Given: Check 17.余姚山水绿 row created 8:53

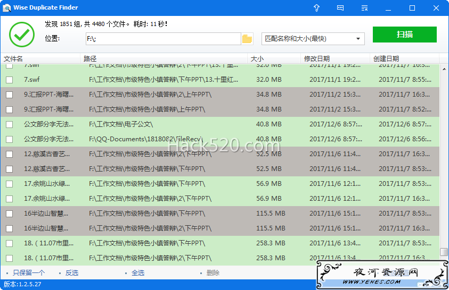Looking at the screenshot, I should click(10, 184).
